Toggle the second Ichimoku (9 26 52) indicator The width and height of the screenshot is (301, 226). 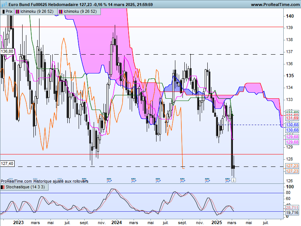click(79, 12)
